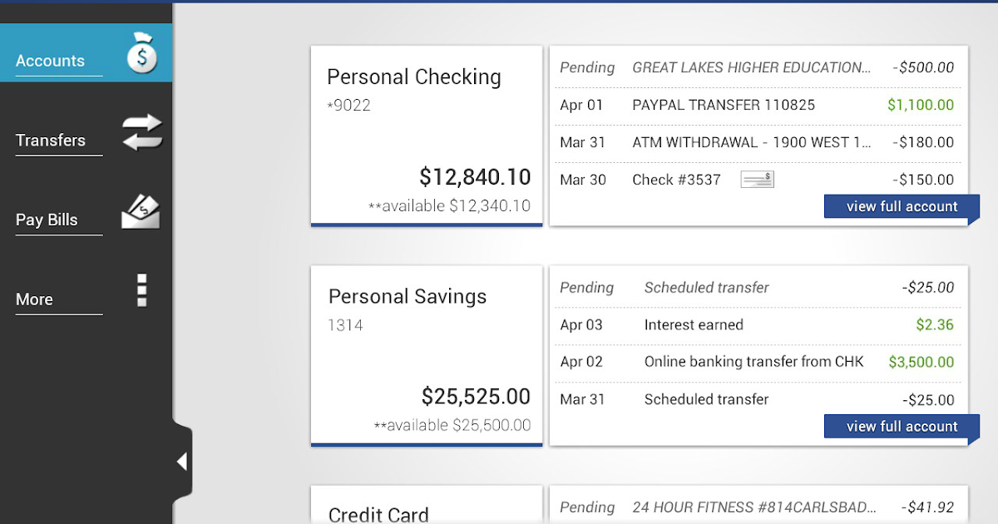View full account for Personal Checking
The height and width of the screenshot is (524, 998).
coord(902,206)
